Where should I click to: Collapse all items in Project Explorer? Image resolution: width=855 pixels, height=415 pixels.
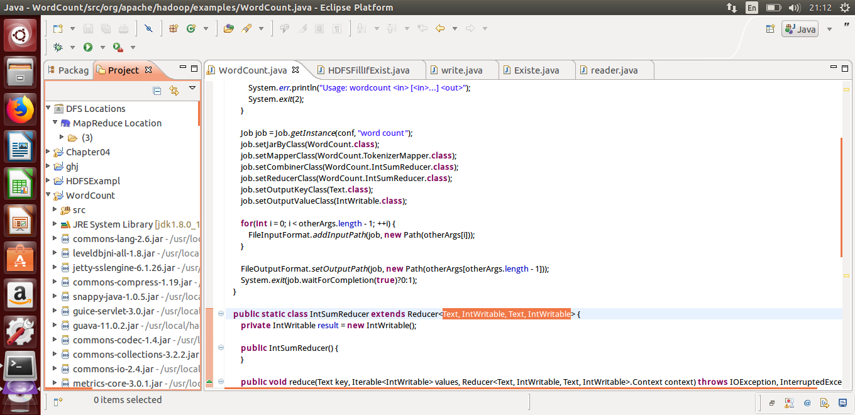coord(157,91)
